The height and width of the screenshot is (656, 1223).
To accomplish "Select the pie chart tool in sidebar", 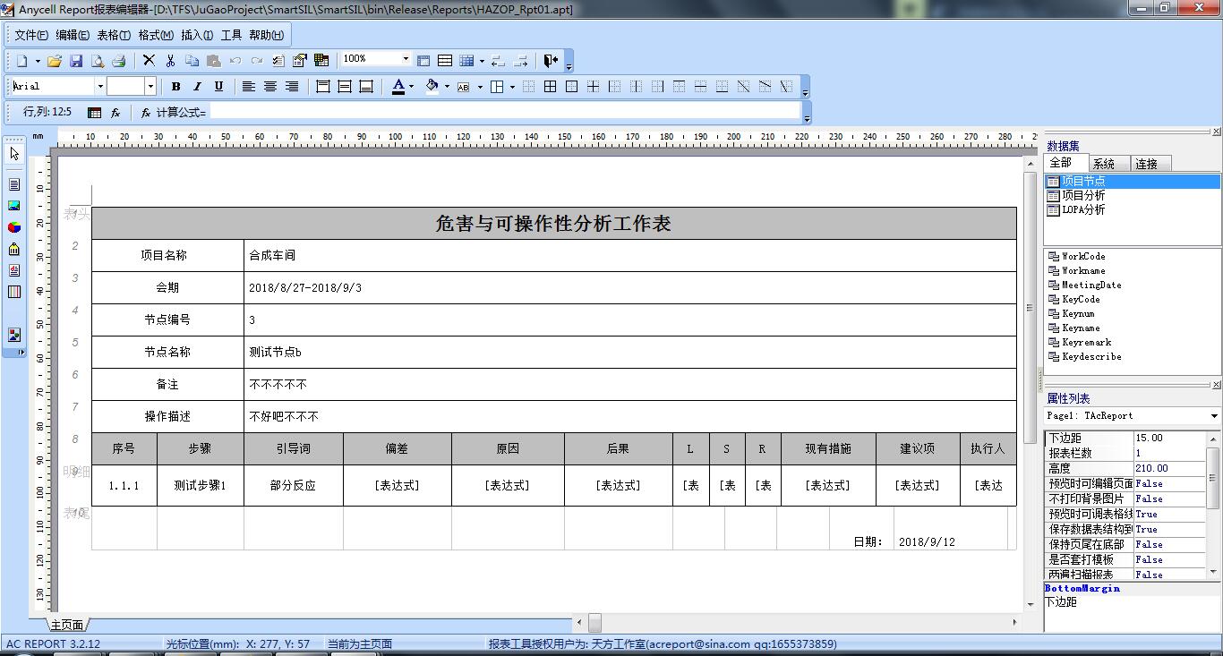I will tap(14, 226).
